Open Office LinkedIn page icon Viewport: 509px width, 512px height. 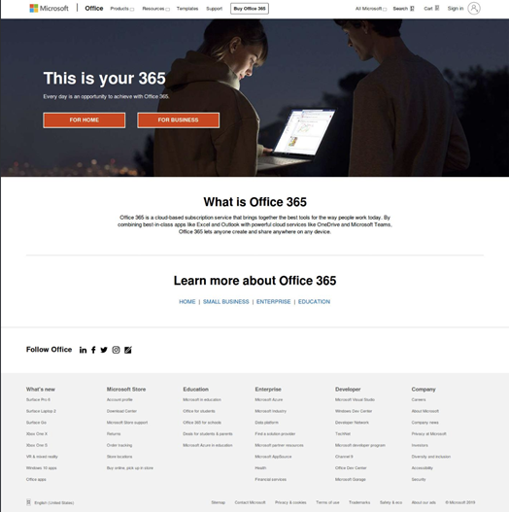tap(83, 350)
